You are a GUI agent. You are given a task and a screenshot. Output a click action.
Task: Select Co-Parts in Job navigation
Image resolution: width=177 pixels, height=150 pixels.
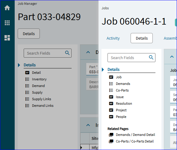(x=122, y=90)
